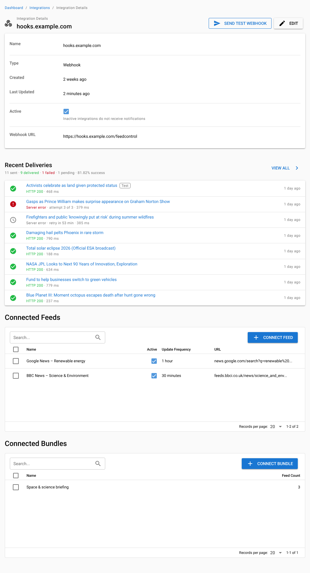Click the plus icon on Connect Bundle button
This screenshot has width=310, height=573.
(250, 464)
